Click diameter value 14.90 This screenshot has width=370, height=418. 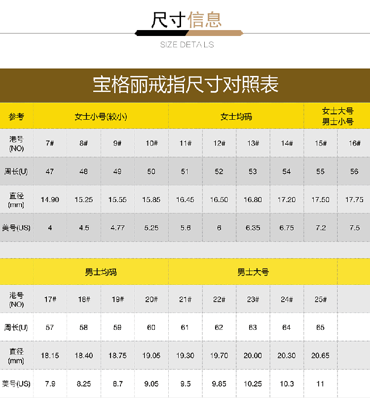pyautogui.click(x=50, y=200)
